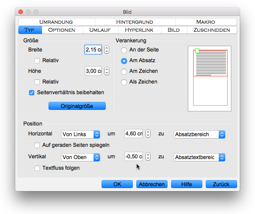The width and height of the screenshot is (255, 214).
Task: Close the Bild dialog window
Action: coord(21,12)
